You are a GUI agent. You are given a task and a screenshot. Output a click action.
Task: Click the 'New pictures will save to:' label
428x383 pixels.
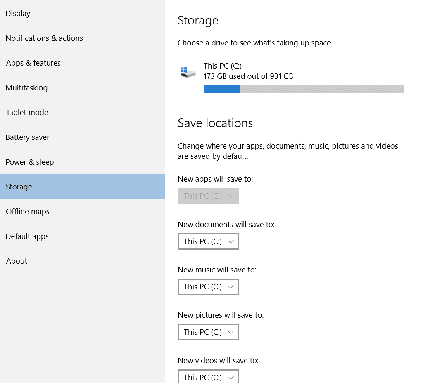[x=221, y=315]
